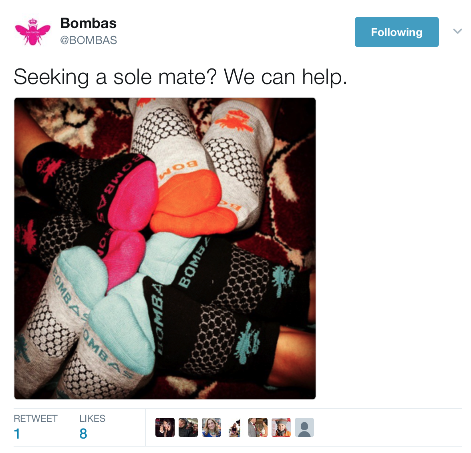The height and width of the screenshot is (453, 471).
Task: Click the LIKES label
Action: click(92, 418)
